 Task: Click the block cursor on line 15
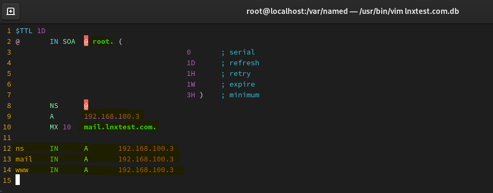click(x=18, y=180)
